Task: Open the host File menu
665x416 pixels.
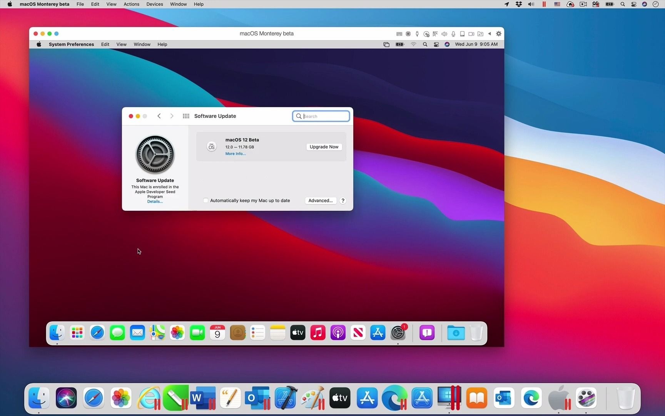Action: pos(80,4)
